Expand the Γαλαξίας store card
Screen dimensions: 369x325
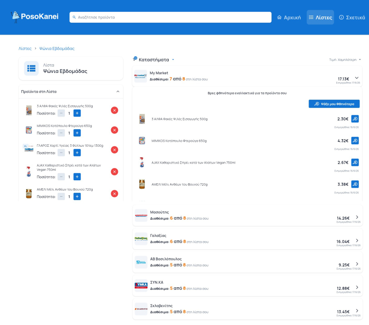pyautogui.click(x=357, y=241)
